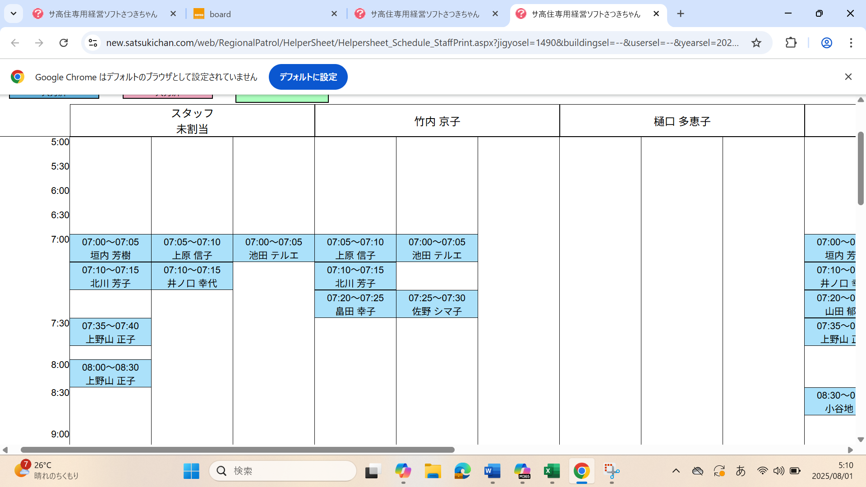
Task: Open Excel from the taskbar
Action: click(x=552, y=471)
